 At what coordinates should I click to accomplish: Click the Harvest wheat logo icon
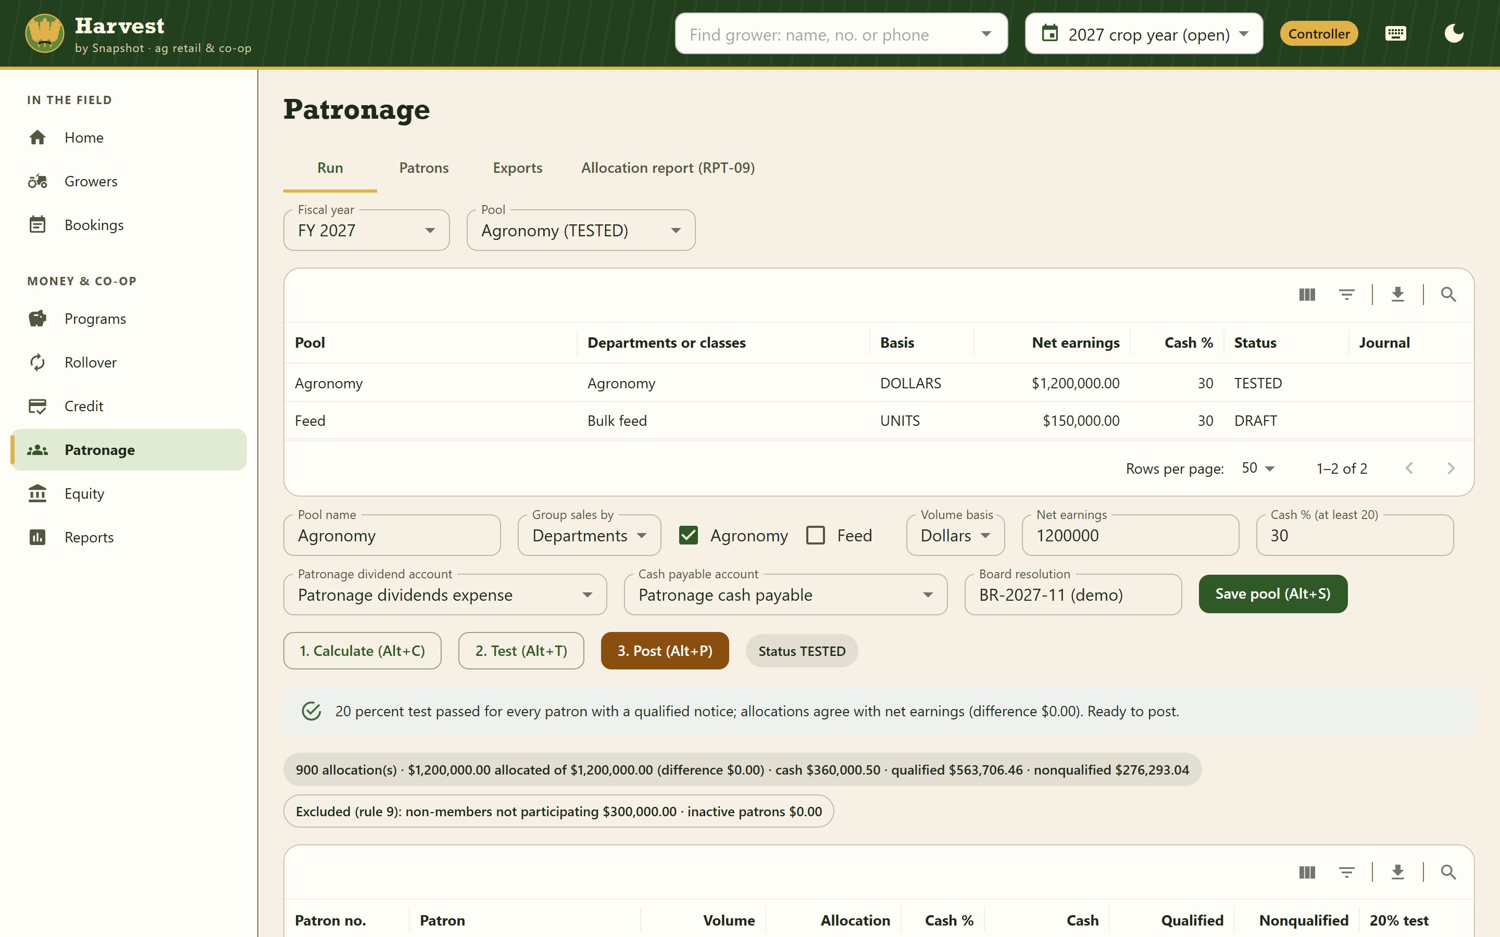click(45, 33)
